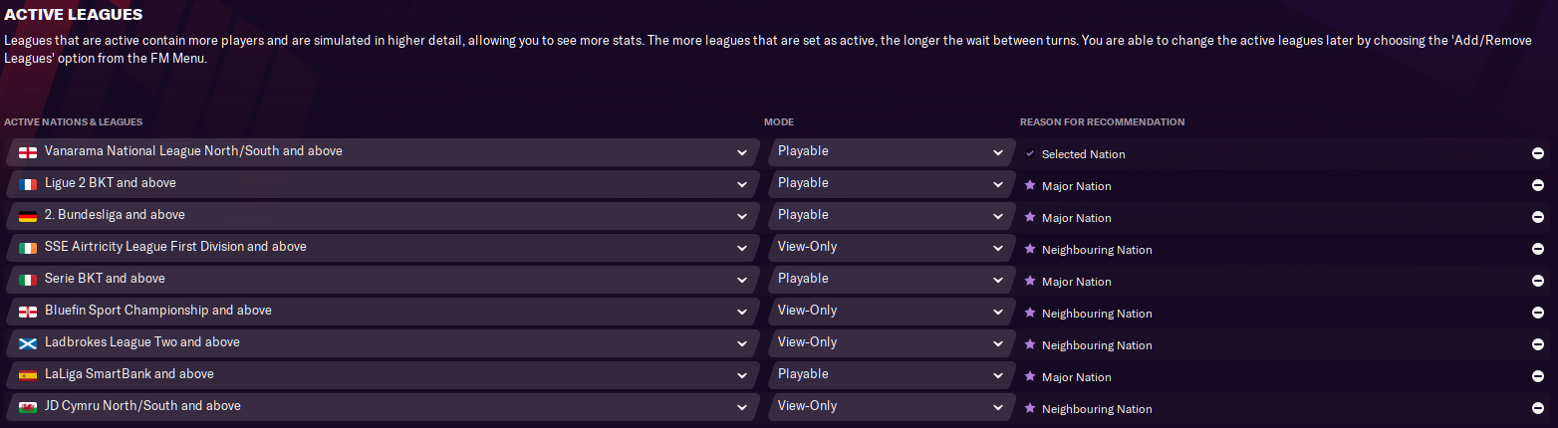The height and width of the screenshot is (428, 1558).
Task: Remove the 2. Bundesliga league row
Action: (1538, 217)
